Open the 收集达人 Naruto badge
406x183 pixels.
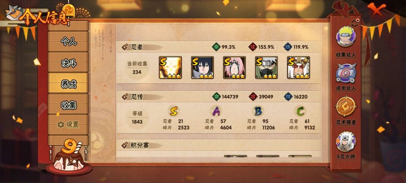click(346, 37)
